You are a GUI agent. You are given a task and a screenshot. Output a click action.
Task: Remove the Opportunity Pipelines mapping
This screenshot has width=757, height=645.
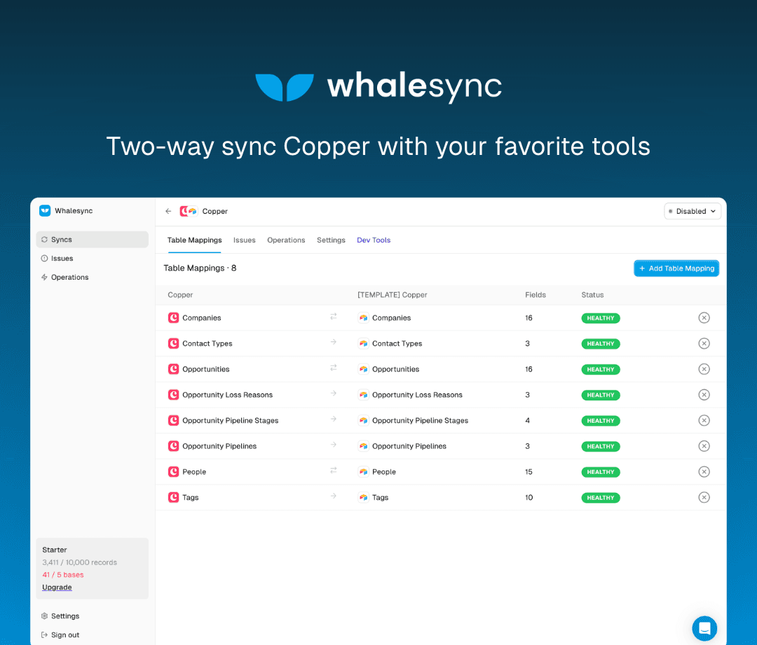704,446
